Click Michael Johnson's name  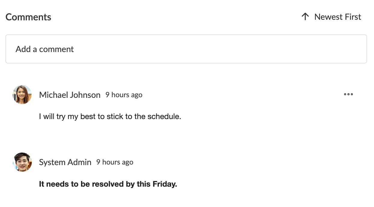click(70, 95)
